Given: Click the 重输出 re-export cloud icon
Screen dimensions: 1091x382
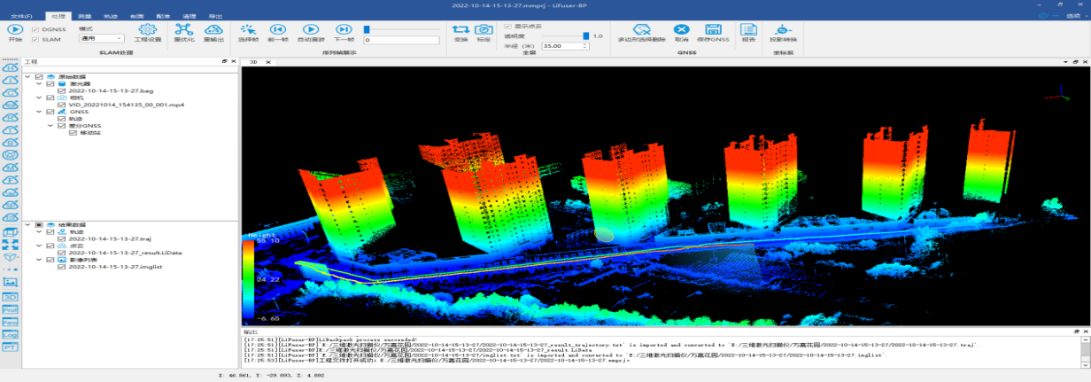Looking at the screenshot, I should pos(213,31).
